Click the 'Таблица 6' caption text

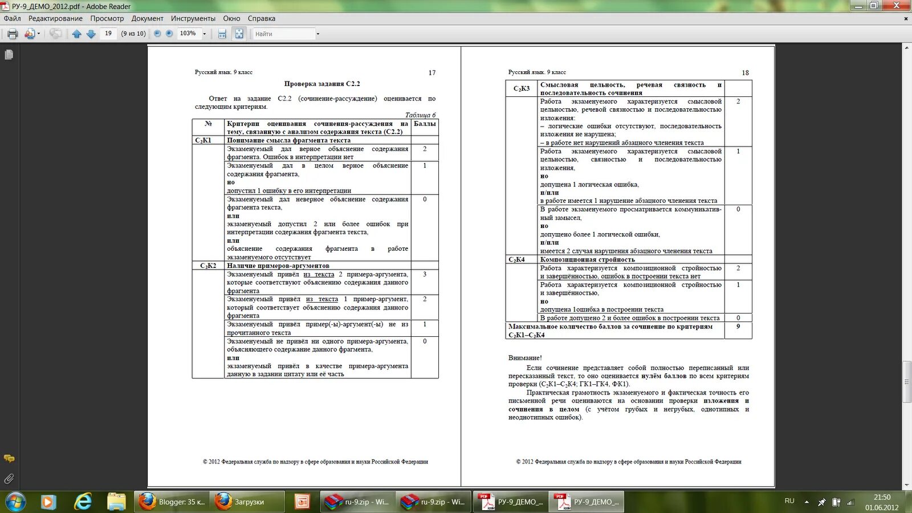pos(420,115)
